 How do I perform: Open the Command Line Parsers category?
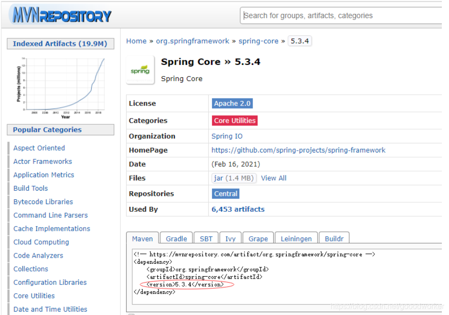(51, 215)
